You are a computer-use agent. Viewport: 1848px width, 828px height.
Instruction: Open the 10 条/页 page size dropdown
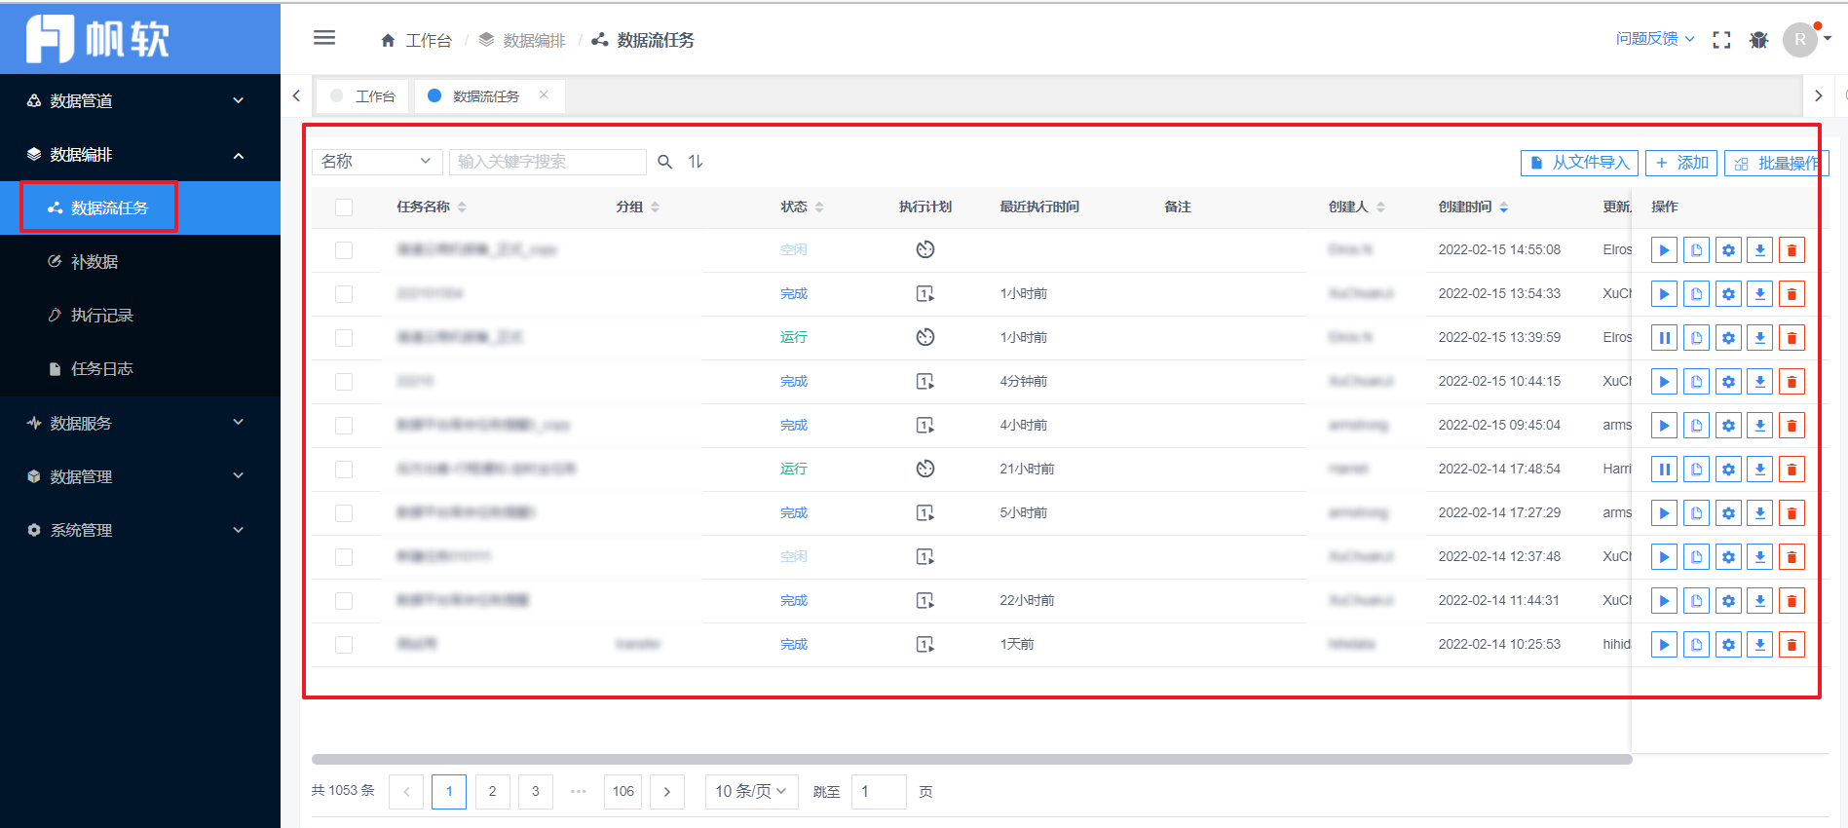[751, 792]
